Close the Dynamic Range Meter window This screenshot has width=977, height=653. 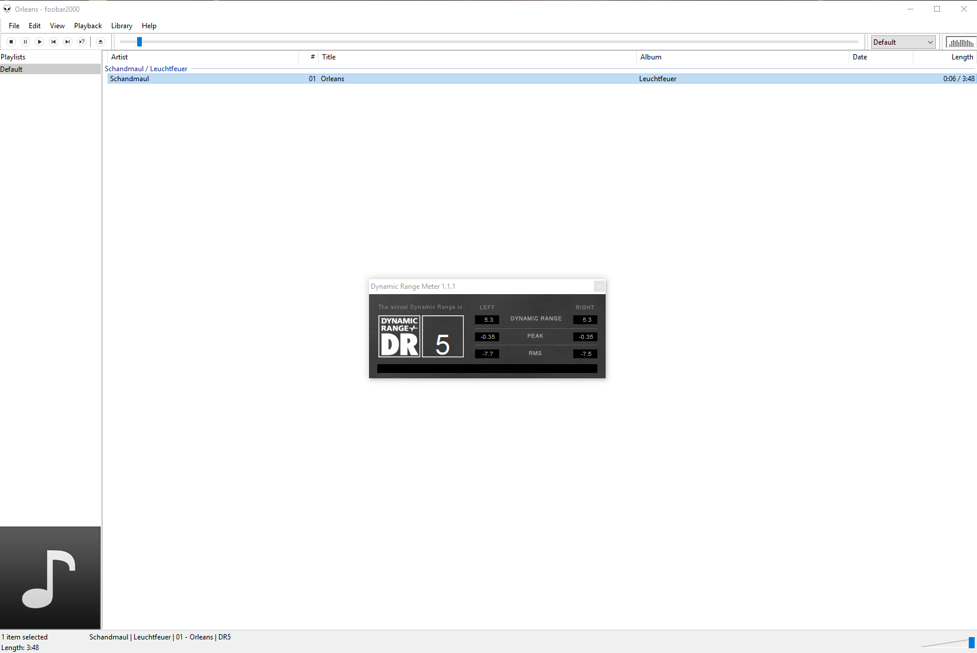(599, 286)
